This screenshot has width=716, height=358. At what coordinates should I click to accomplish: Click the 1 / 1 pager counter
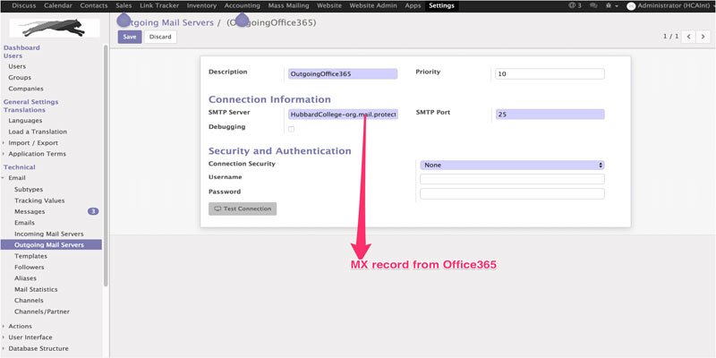tap(670, 36)
